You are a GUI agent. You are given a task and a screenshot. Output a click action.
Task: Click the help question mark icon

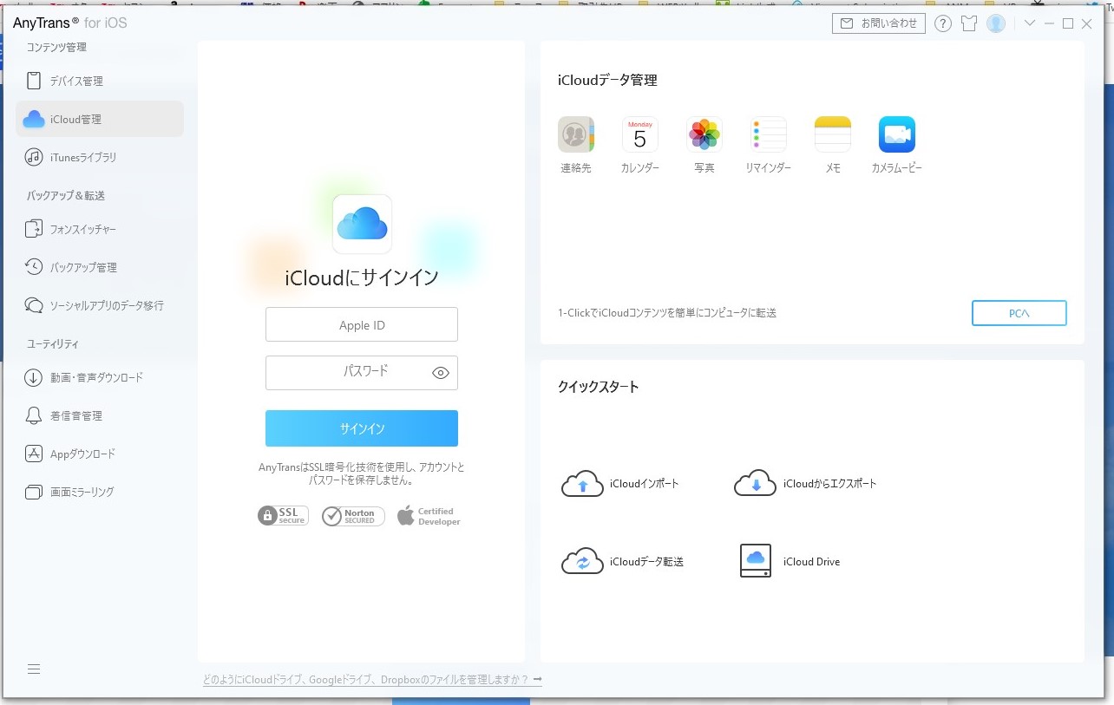[x=943, y=23]
